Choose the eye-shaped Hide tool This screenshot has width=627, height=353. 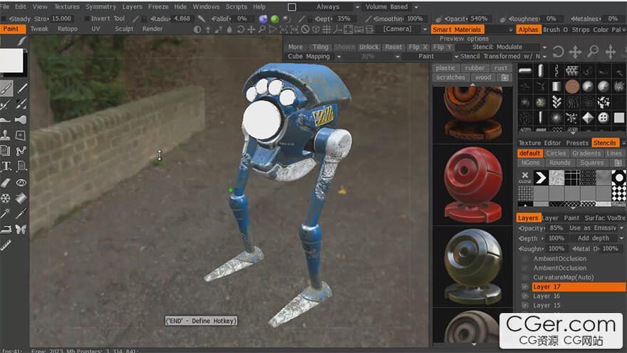[x=21, y=183]
